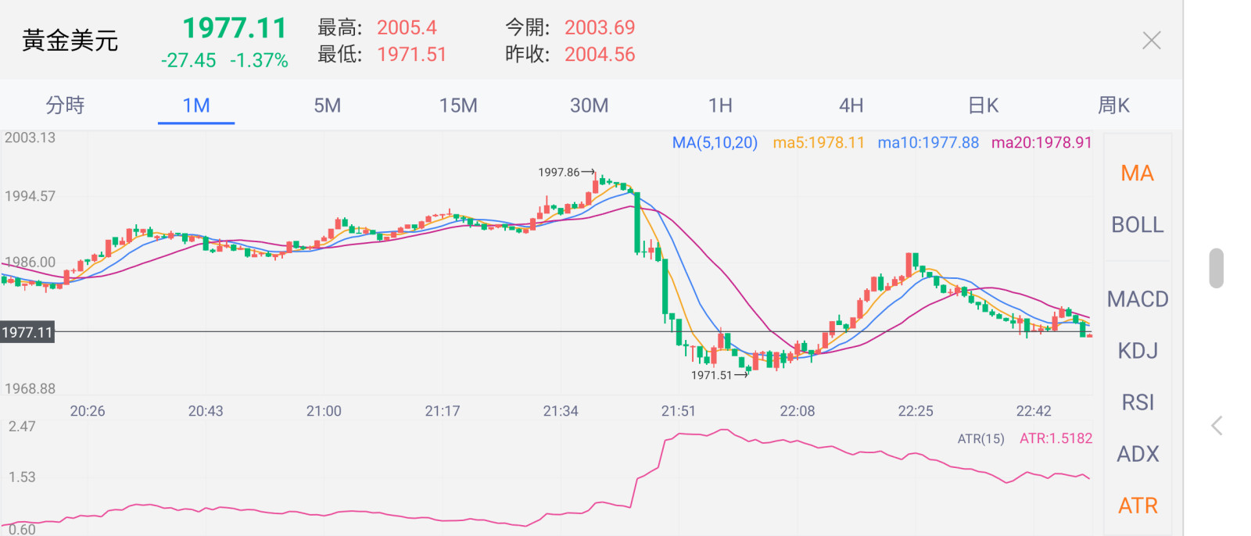The image size is (1251, 536).
Task: Show the MACD sub-indicator
Action: [1137, 299]
